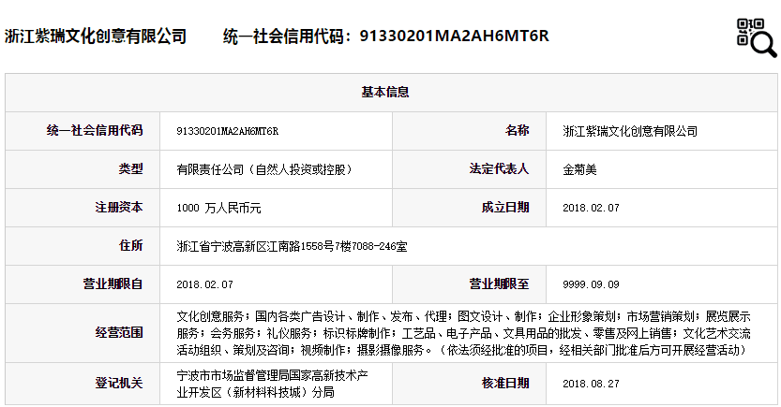Select the company title 浙江紫瑞文化创意有限公司 in header
Viewport: 781px width, 407px height.
coord(96,36)
